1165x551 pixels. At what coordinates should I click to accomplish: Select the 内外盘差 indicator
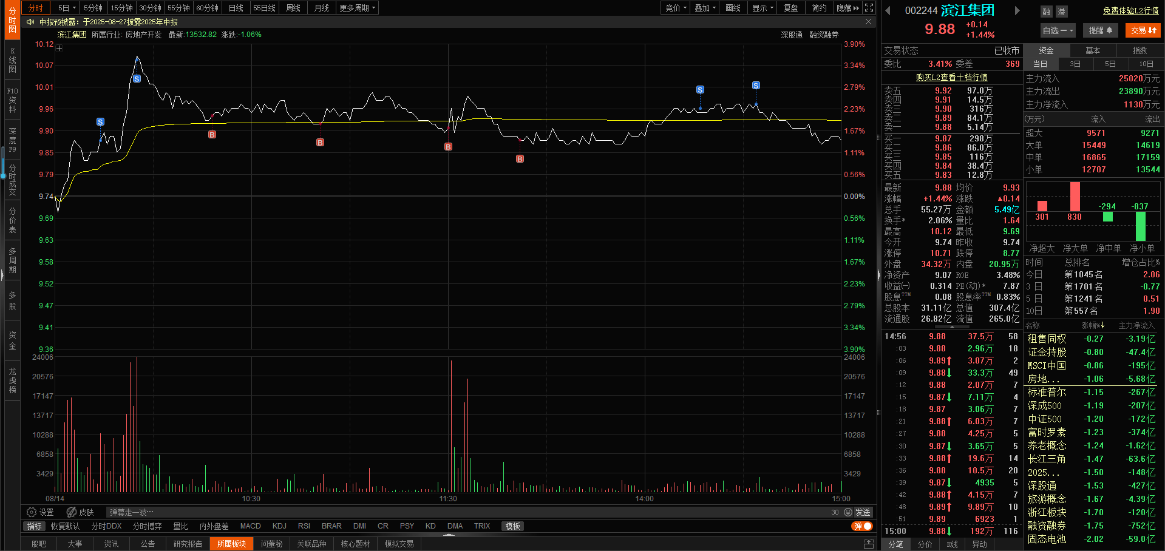click(x=214, y=526)
